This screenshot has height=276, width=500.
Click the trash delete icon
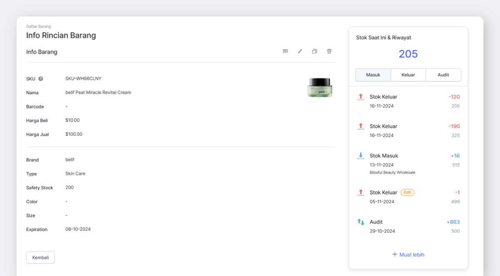(329, 51)
